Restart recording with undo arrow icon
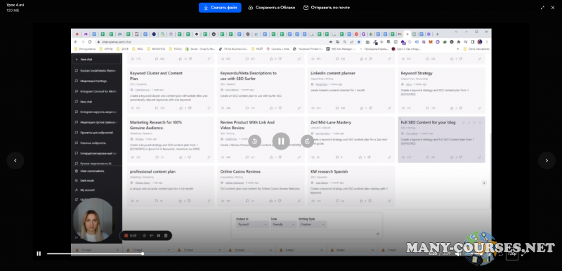The width and height of the screenshot is (562, 271). [151, 236]
